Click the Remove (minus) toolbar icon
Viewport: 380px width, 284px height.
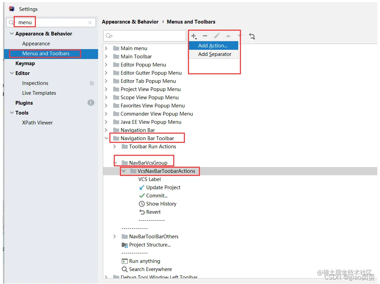[x=205, y=36]
